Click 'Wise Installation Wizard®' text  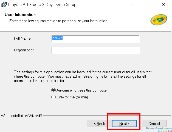point(22,116)
